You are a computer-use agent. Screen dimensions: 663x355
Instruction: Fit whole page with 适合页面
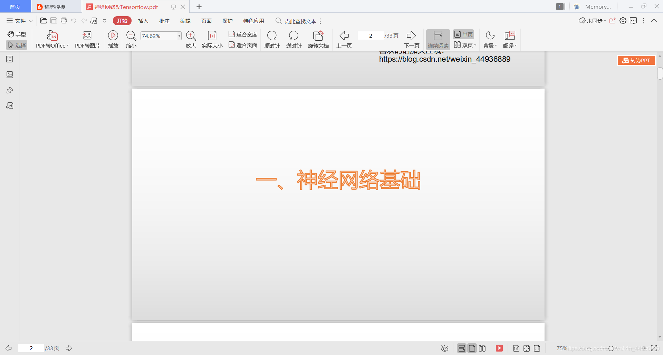pyautogui.click(x=243, y=45)
